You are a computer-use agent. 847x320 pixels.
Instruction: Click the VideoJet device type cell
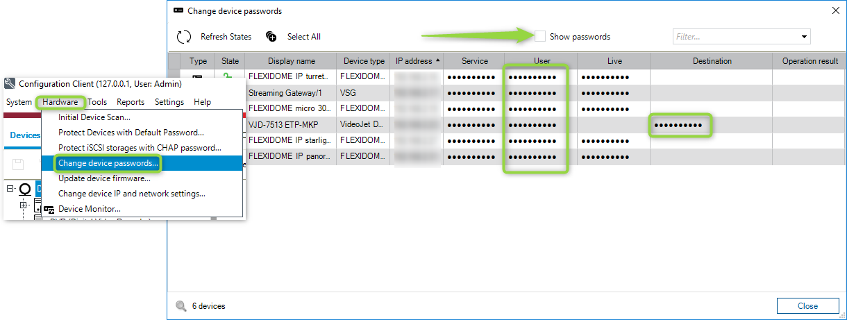tap(363, 125)
